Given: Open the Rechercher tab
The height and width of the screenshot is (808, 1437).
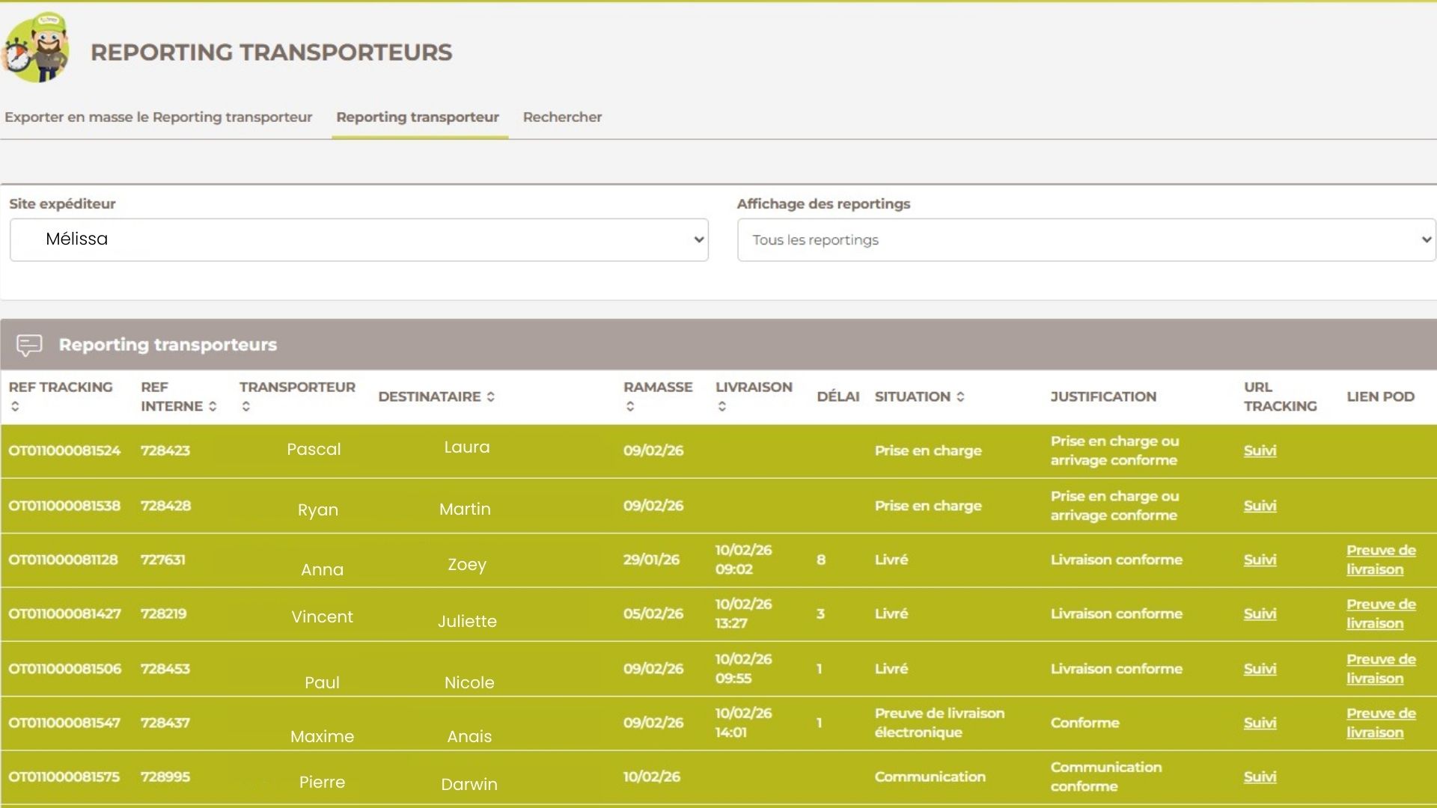Looking at the screenshot, I should 562,117.
